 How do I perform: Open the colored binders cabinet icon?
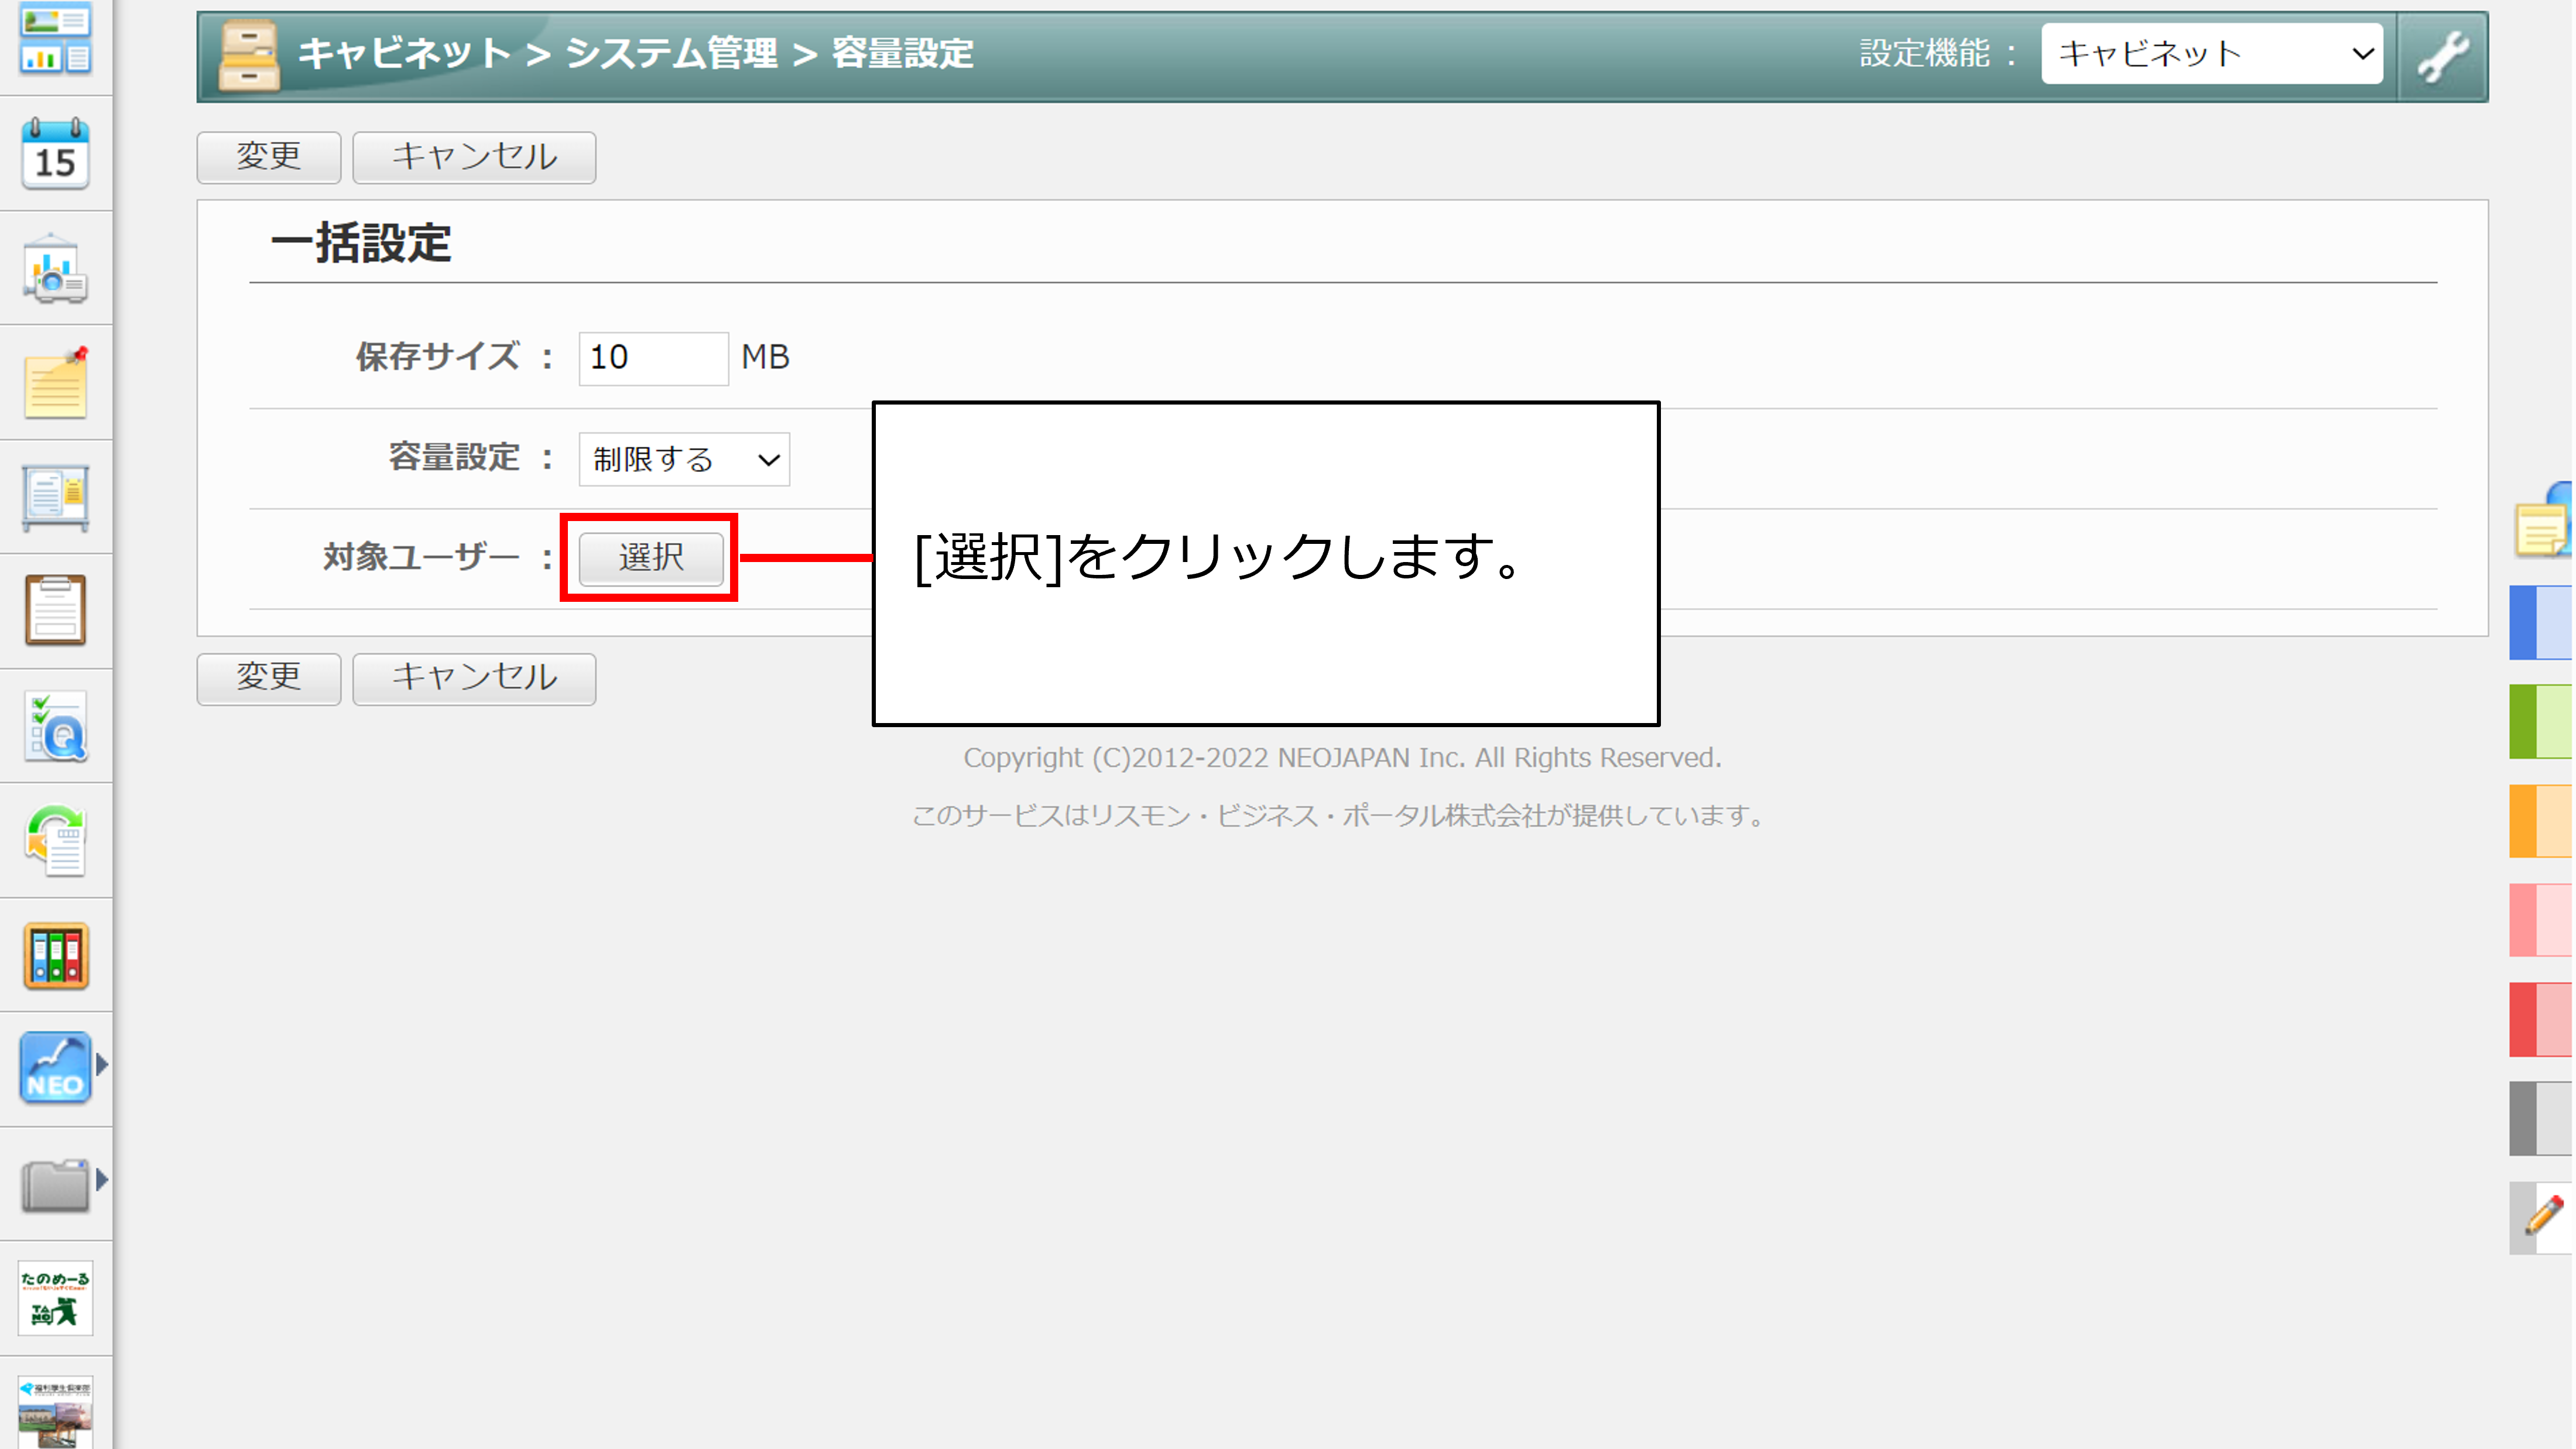coord(55,956)
